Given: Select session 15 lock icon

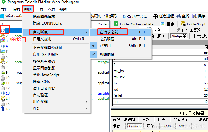Looking at the screenshot, I should click(x=3, y=103).
